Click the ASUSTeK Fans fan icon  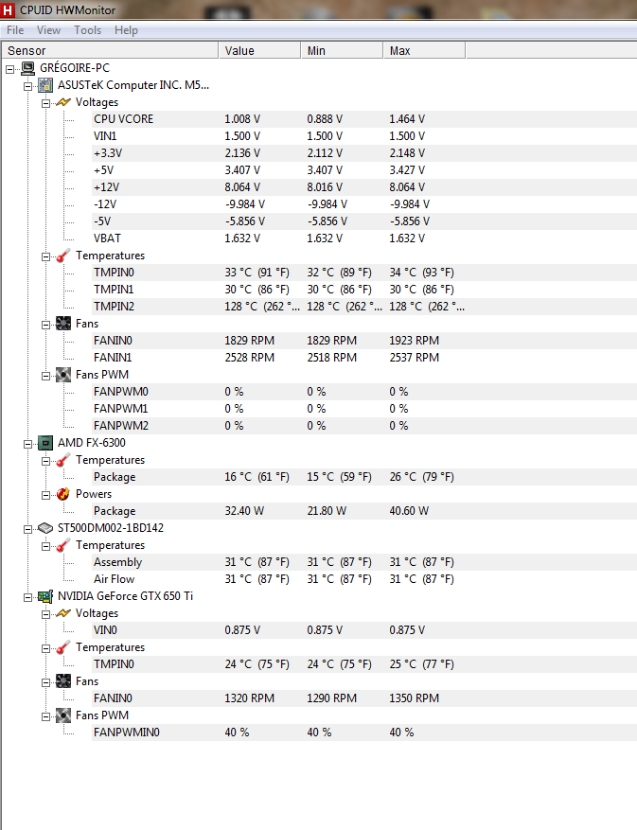pyautogui.click(x=63, y=324)
